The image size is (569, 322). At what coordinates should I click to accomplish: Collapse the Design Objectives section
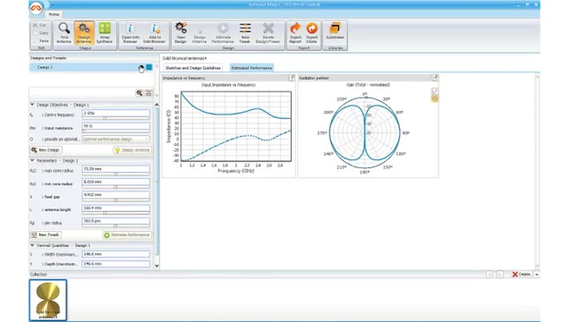coord(32,105)
